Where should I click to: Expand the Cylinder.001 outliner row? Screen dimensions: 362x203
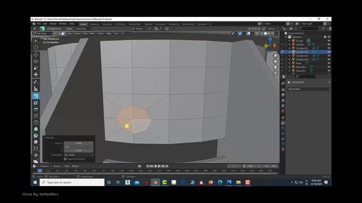[289, 48]
